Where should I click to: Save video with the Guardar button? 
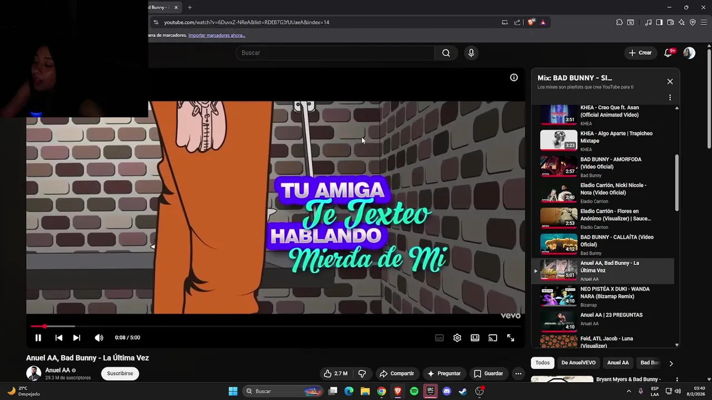488,373
